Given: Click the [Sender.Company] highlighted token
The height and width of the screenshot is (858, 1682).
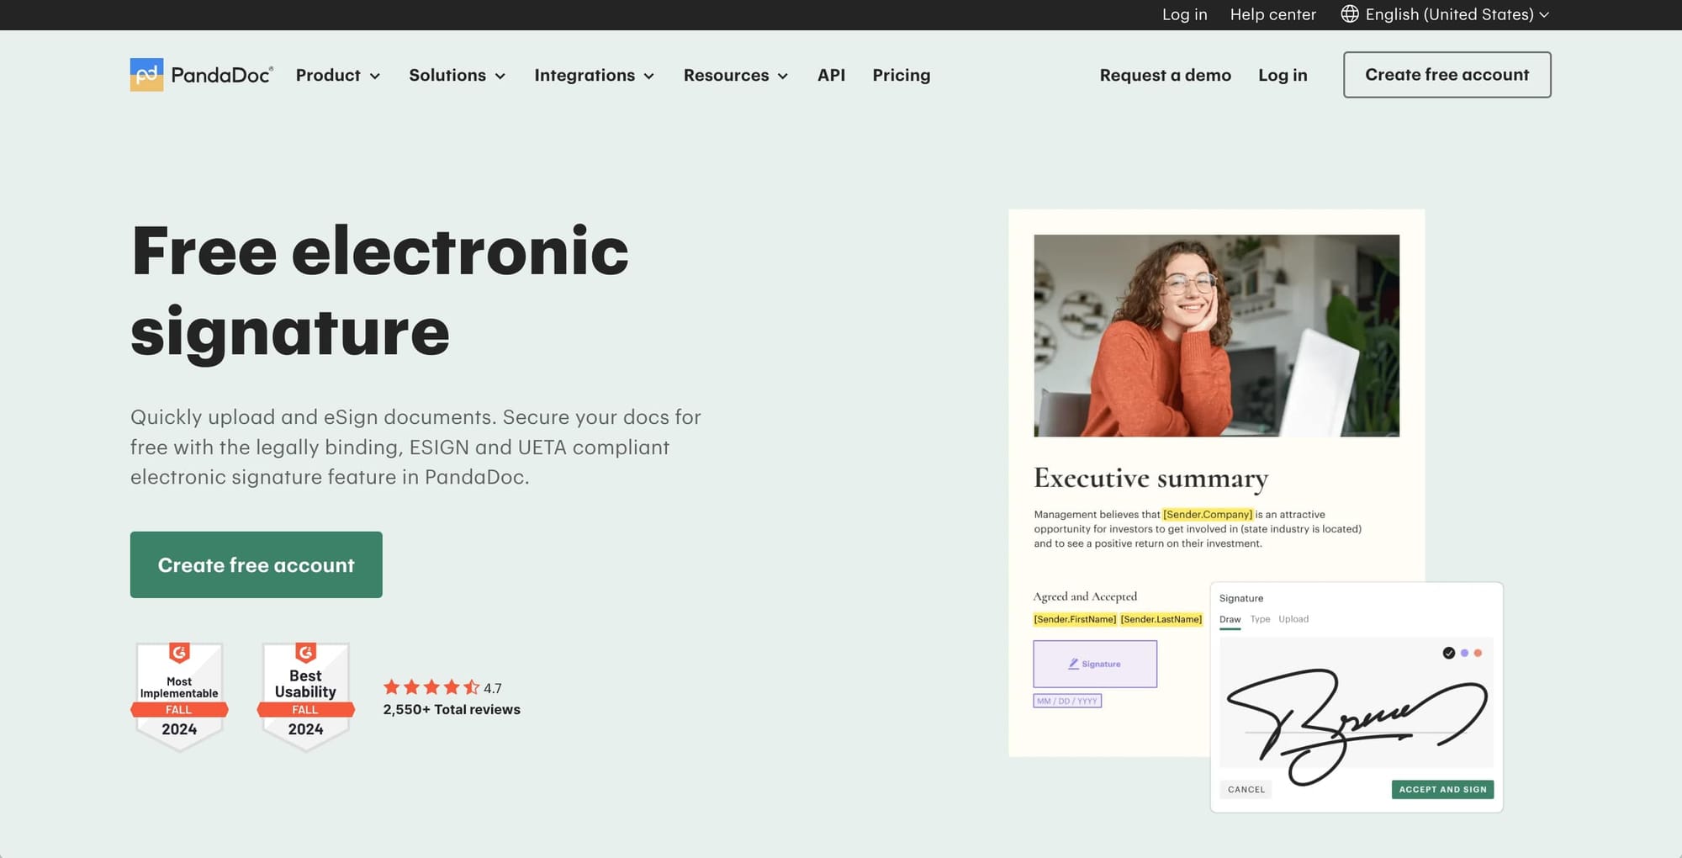Looking at the screenshot, I should coord(1207,514).
